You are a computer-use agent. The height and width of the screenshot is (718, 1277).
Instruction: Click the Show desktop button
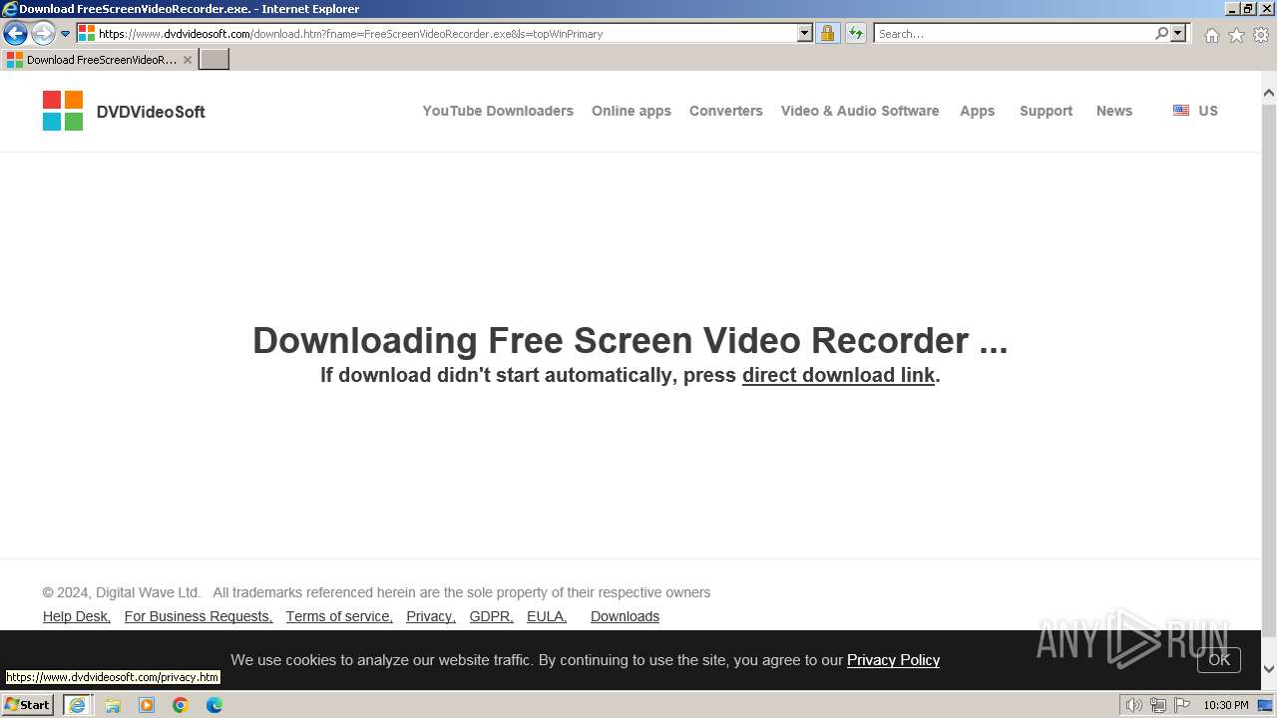click(x=1265, y=705)
